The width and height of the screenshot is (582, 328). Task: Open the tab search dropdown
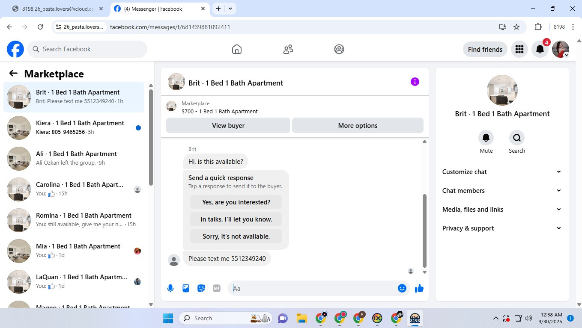230,9
